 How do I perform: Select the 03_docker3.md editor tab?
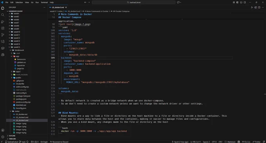pos(58,7)
